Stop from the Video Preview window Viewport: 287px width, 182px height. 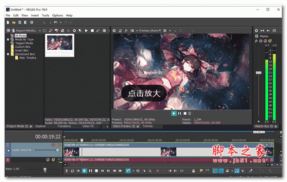(x=185, y=114)
